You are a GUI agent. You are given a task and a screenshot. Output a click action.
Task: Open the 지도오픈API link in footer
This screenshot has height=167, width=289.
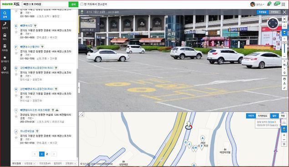point(45,163)
